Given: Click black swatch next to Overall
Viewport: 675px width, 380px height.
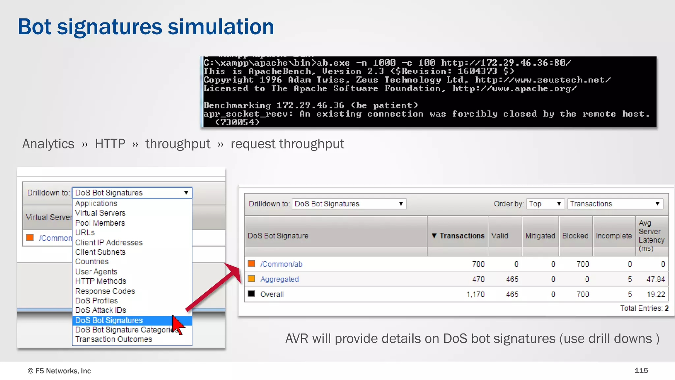Looking at the screenshot, I should click(x=251, y=294).
